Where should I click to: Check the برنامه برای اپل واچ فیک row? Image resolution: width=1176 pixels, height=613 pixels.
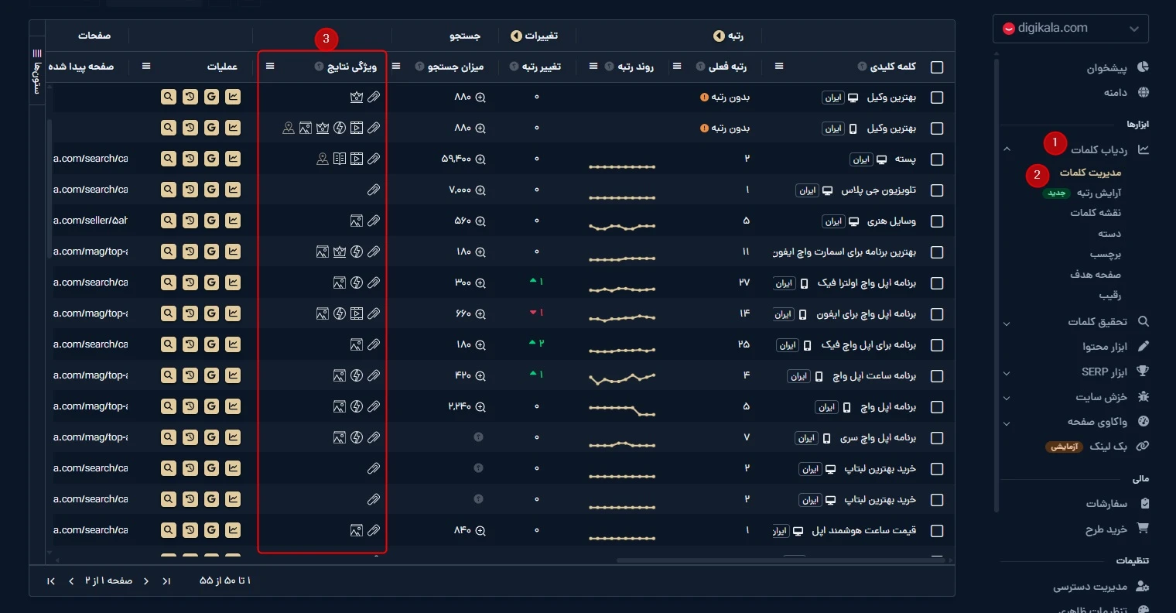tap(937, 345)
